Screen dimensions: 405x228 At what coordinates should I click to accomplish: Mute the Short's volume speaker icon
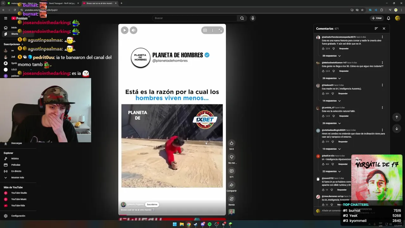pyautogui.click(x=134, y=30)
